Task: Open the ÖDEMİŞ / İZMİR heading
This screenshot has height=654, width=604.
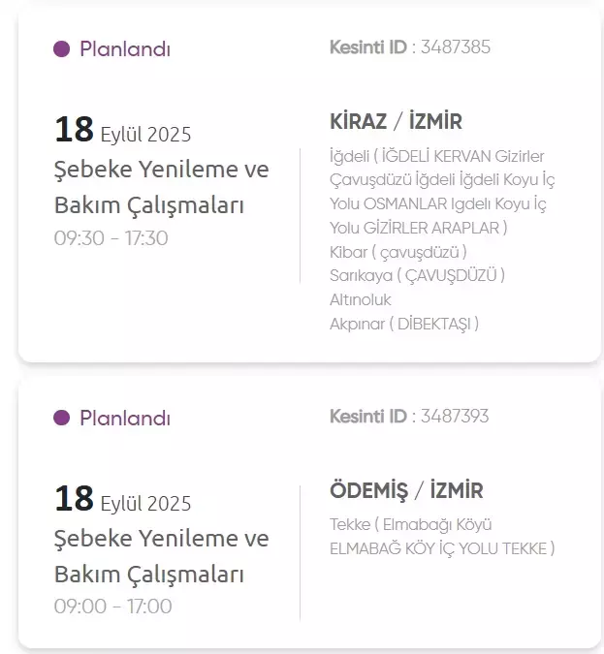Action: [406, 491]
